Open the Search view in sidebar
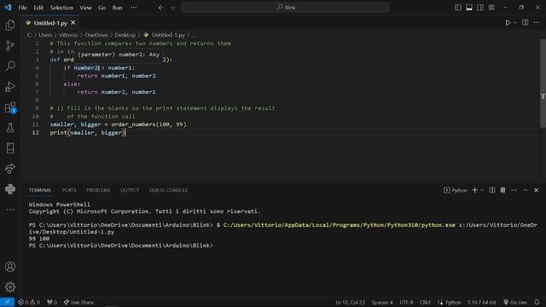 point(10,67)
